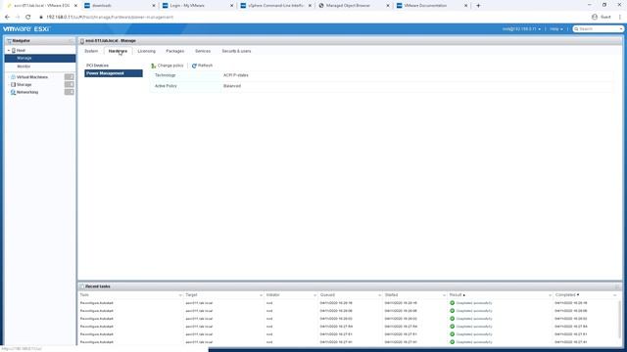Image resolution: width=627 pixels, height=352 pixels.
Task: Click the Recent tasks panel icon
Action: tap(82, 286)
